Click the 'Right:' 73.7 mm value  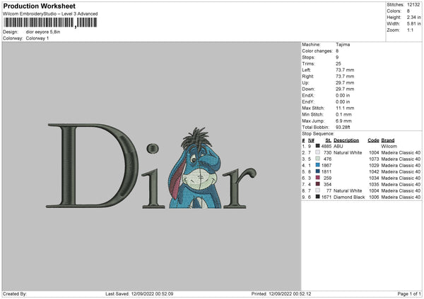pyautogui.click(x=345, y=76)
